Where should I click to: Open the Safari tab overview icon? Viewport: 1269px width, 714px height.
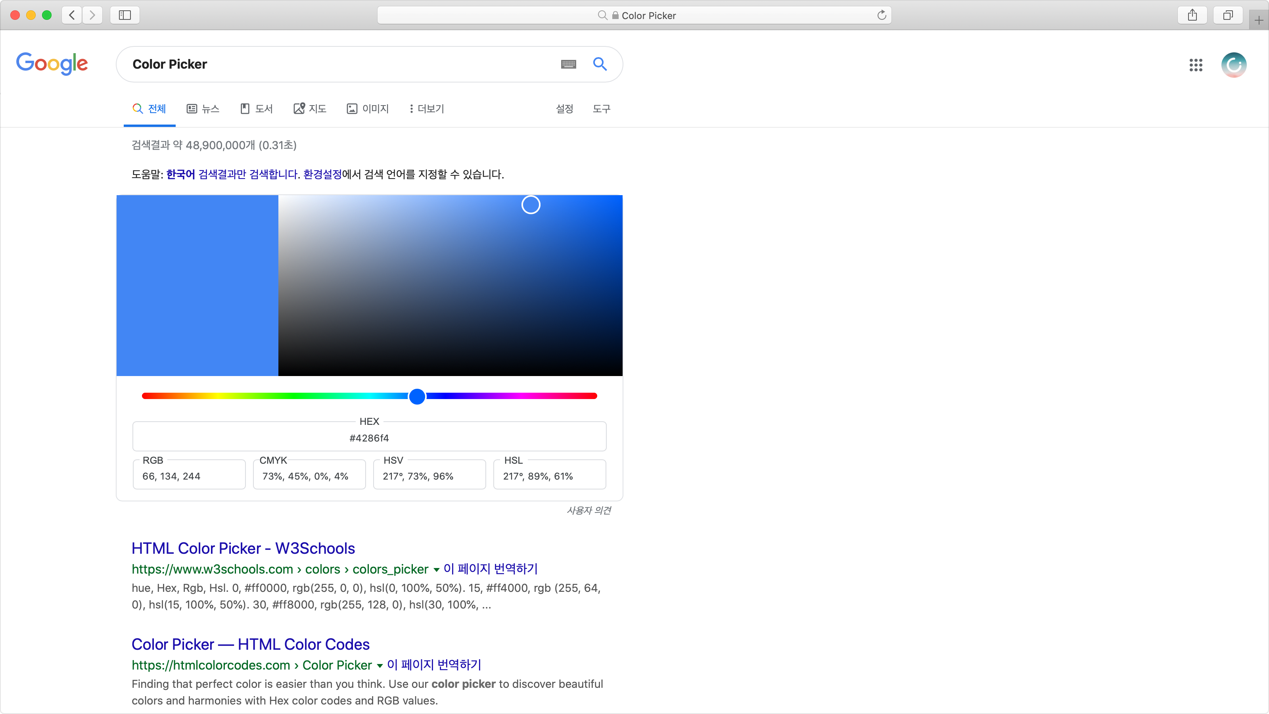tap(1228, 15)
